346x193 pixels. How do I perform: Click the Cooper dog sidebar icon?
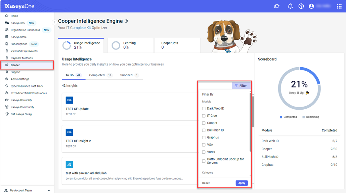coord(7,65)
